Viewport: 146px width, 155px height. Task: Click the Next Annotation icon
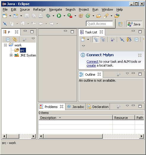(12, 24)
